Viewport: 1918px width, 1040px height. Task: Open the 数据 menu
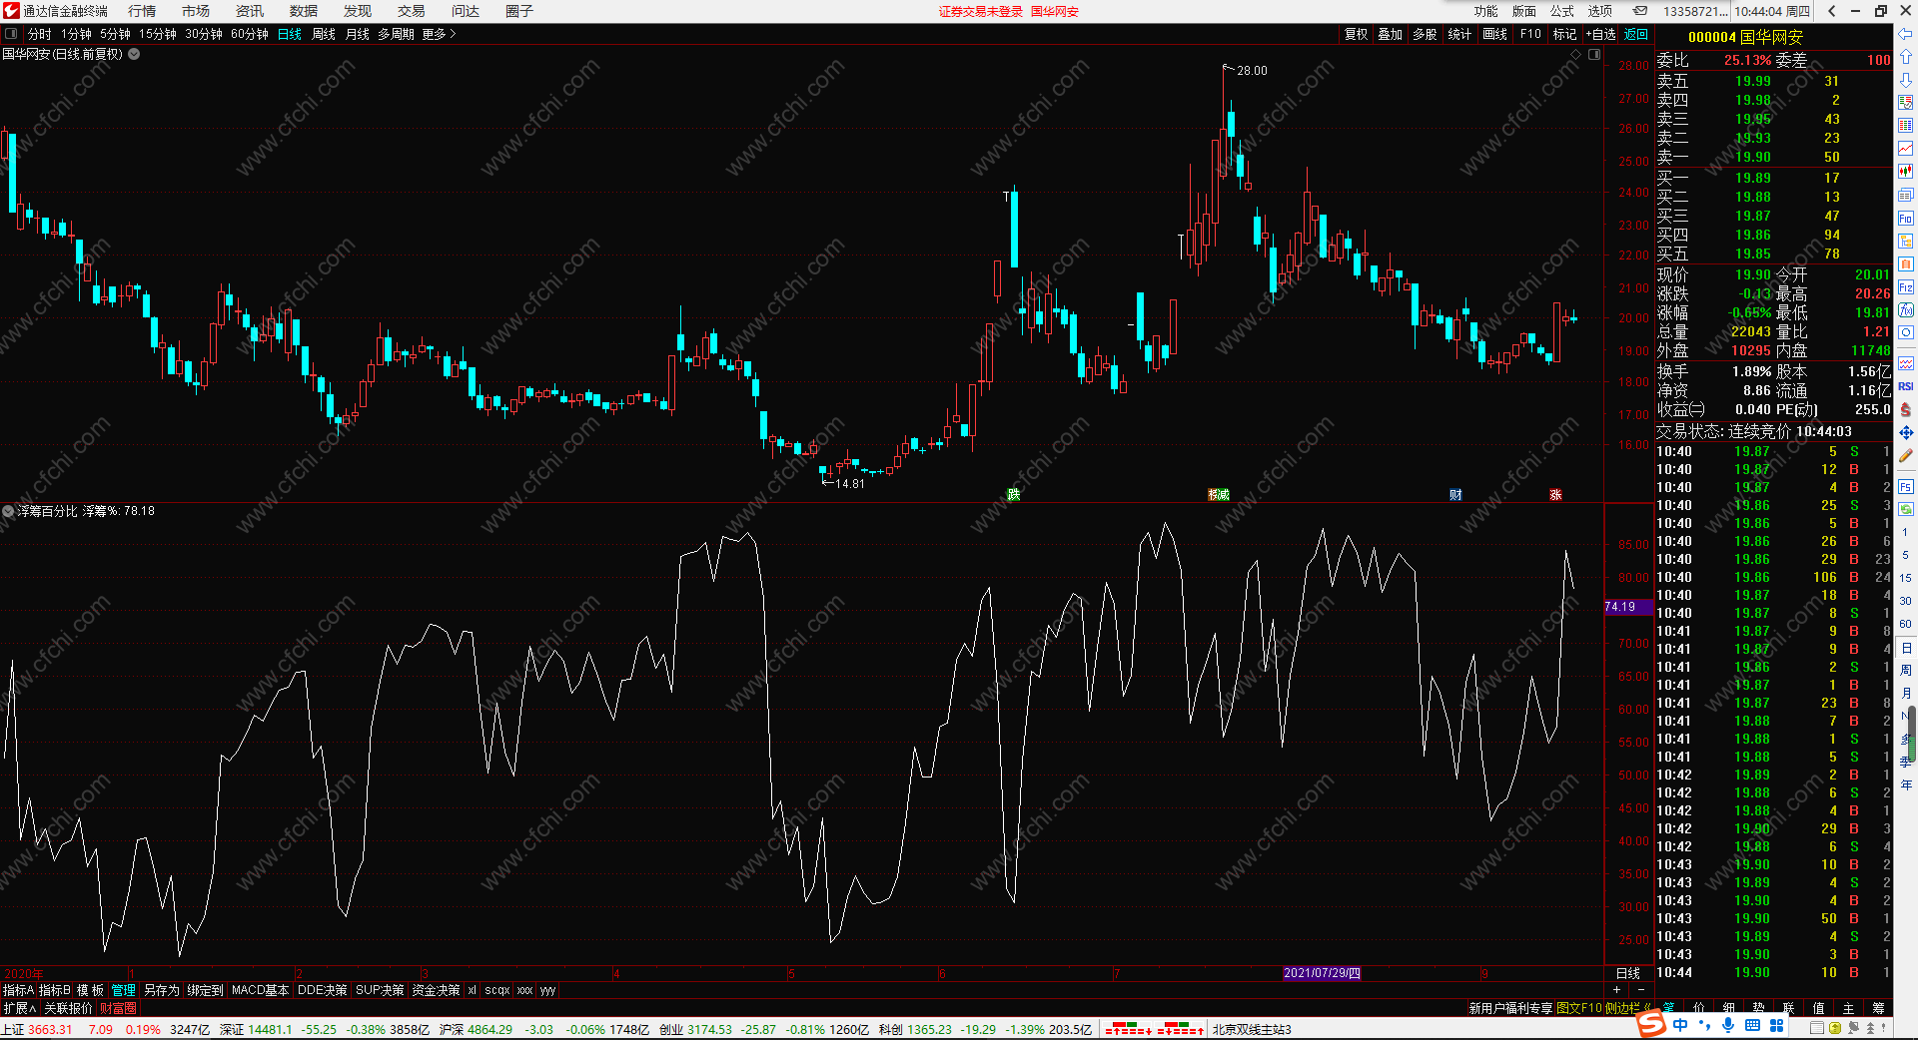[x=304, y=11]
